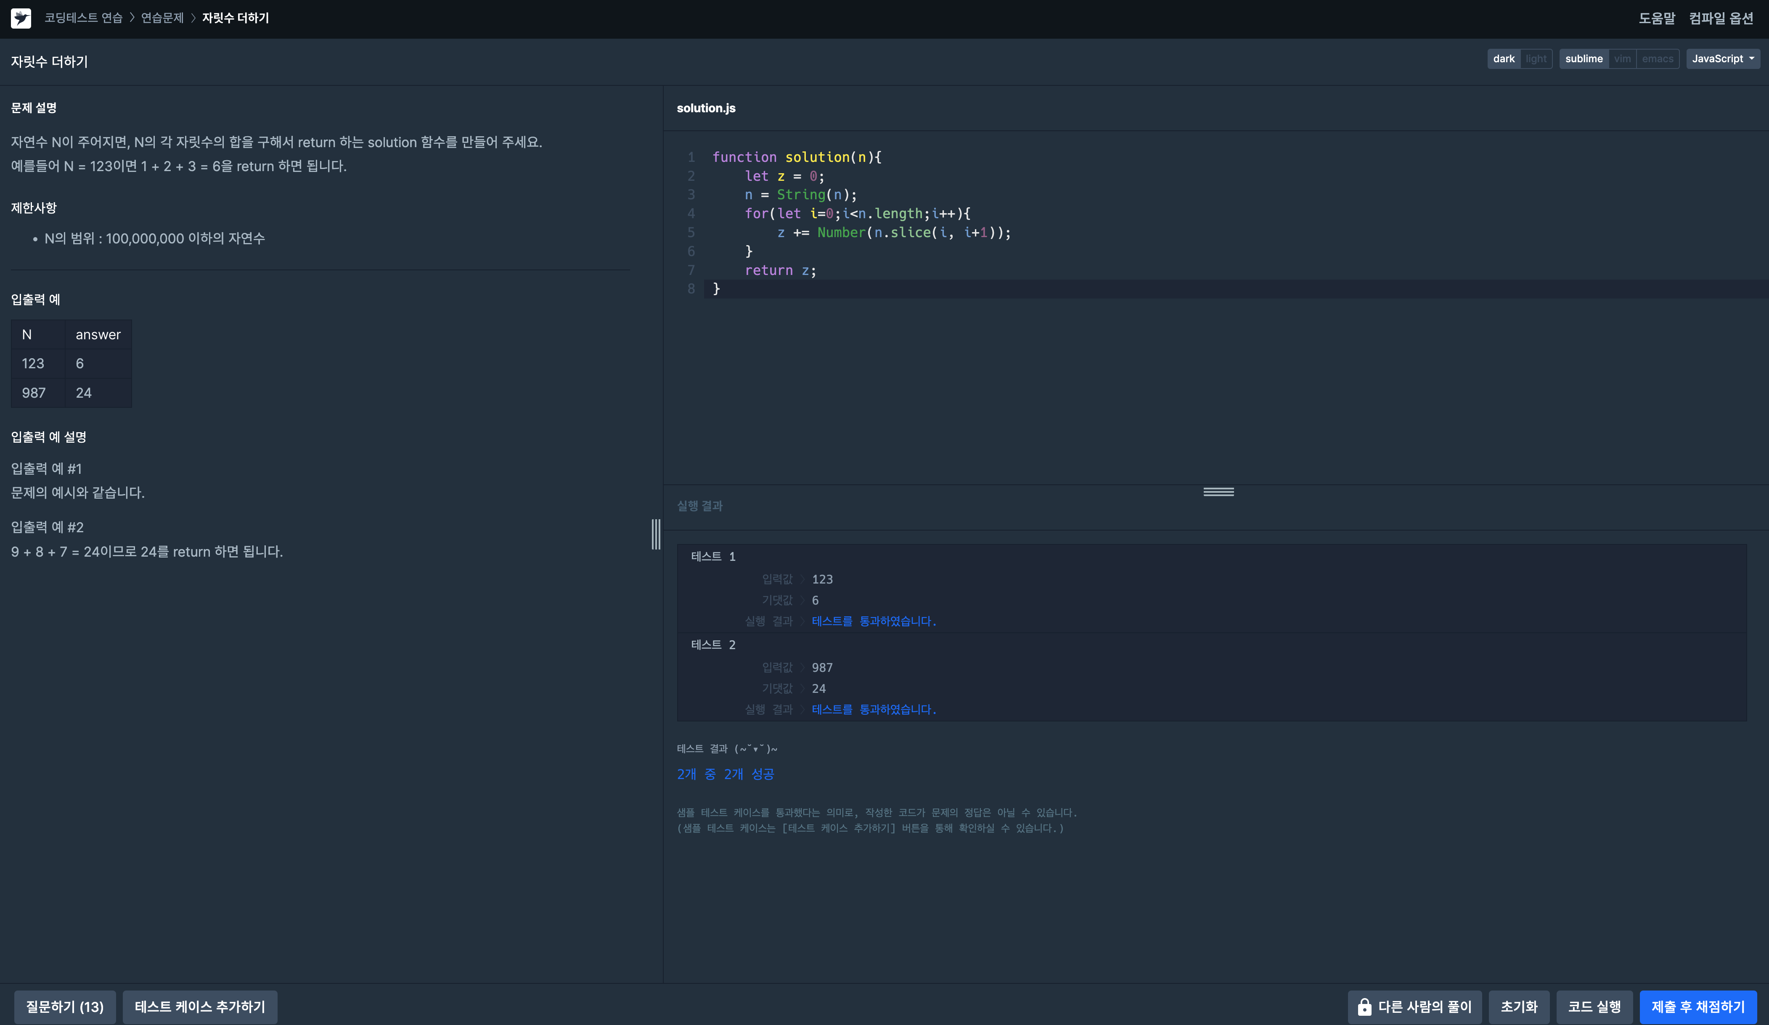Open 연습문제 breadcrumb link
Image resolution: width=1769 pixels, height=1025 pixels.
click(x=162, y=18)
